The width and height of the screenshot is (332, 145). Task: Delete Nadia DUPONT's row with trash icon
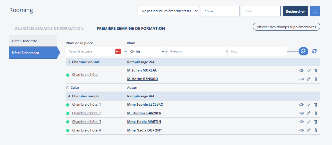tap(316, 130)
